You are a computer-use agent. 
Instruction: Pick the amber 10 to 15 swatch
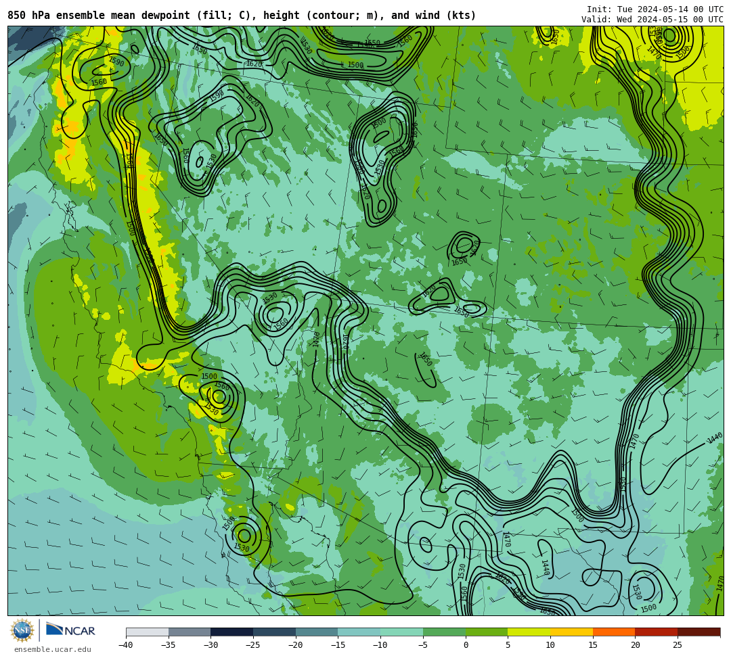pyautogui.click(x=571, y=632)
